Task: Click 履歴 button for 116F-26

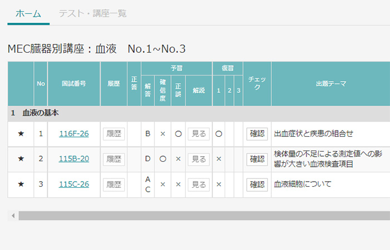Action: pos(114,134)
